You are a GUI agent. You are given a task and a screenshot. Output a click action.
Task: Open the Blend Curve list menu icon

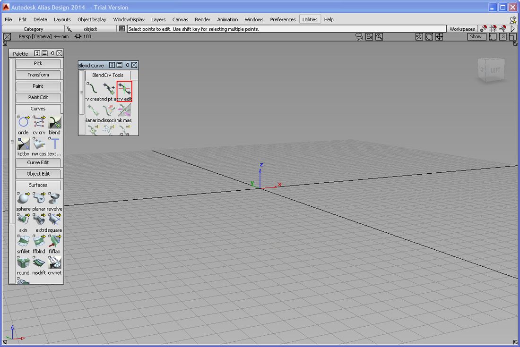120,65
